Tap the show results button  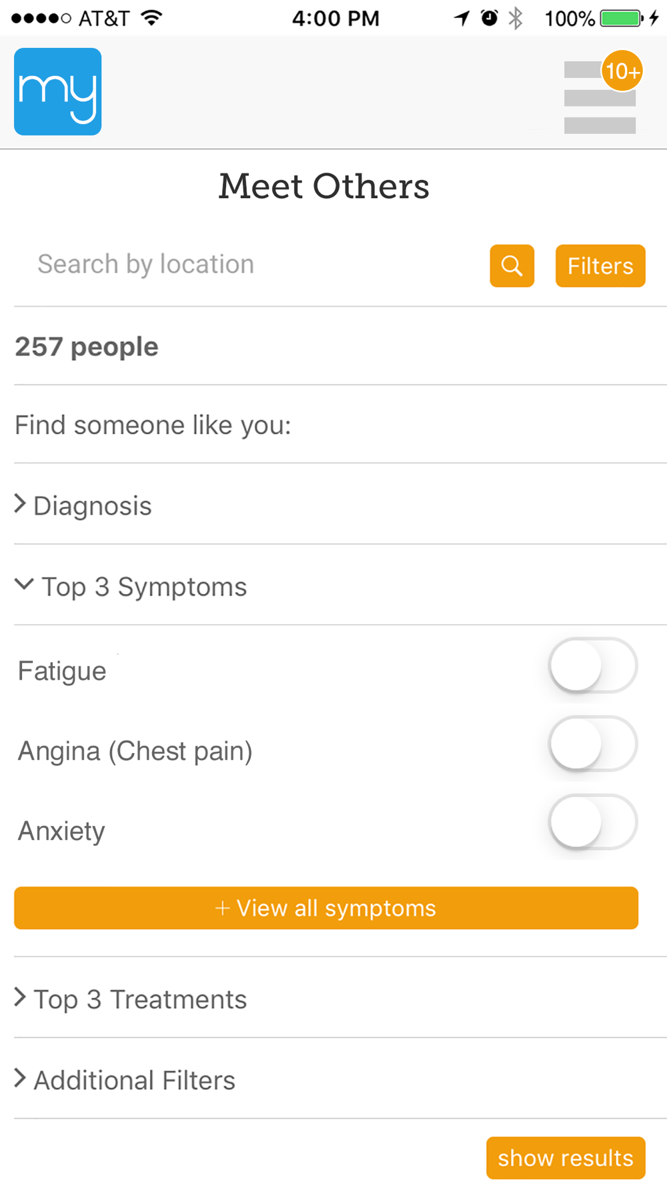[x=566, y=1158]
